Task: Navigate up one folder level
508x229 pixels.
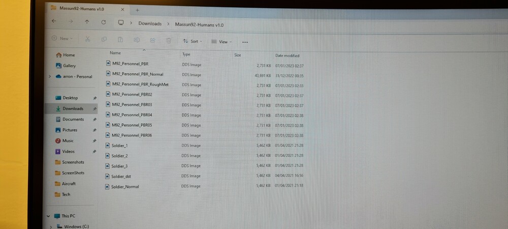Action: click(87, 22)
